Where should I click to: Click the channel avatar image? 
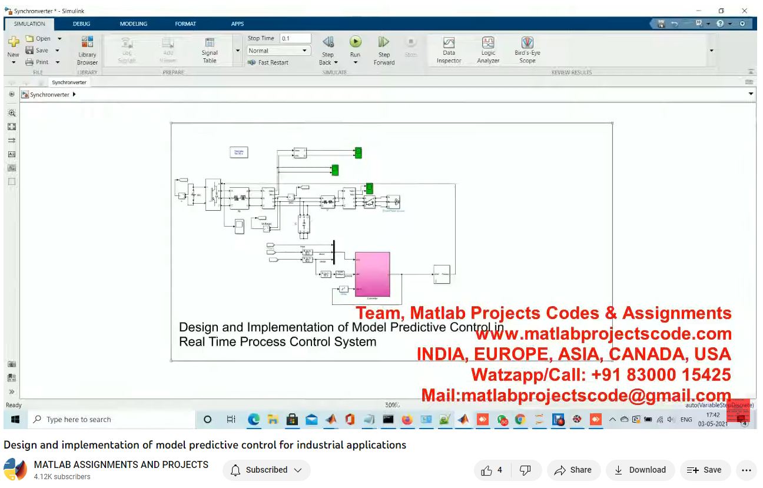pyautogui.click(x=15, y=470)
